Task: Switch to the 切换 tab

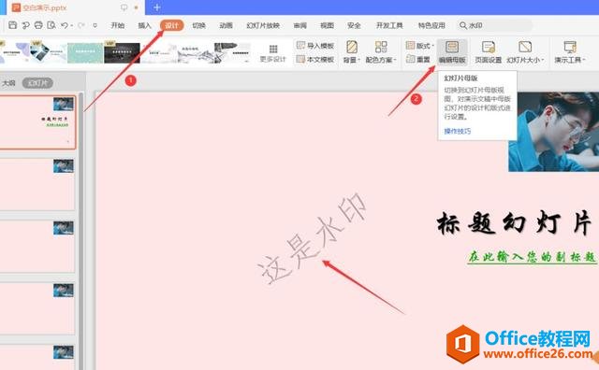Action: (x=198, y=25)
